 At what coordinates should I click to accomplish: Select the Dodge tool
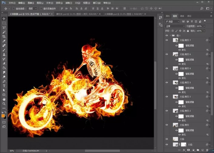click(x=4, y=77)
